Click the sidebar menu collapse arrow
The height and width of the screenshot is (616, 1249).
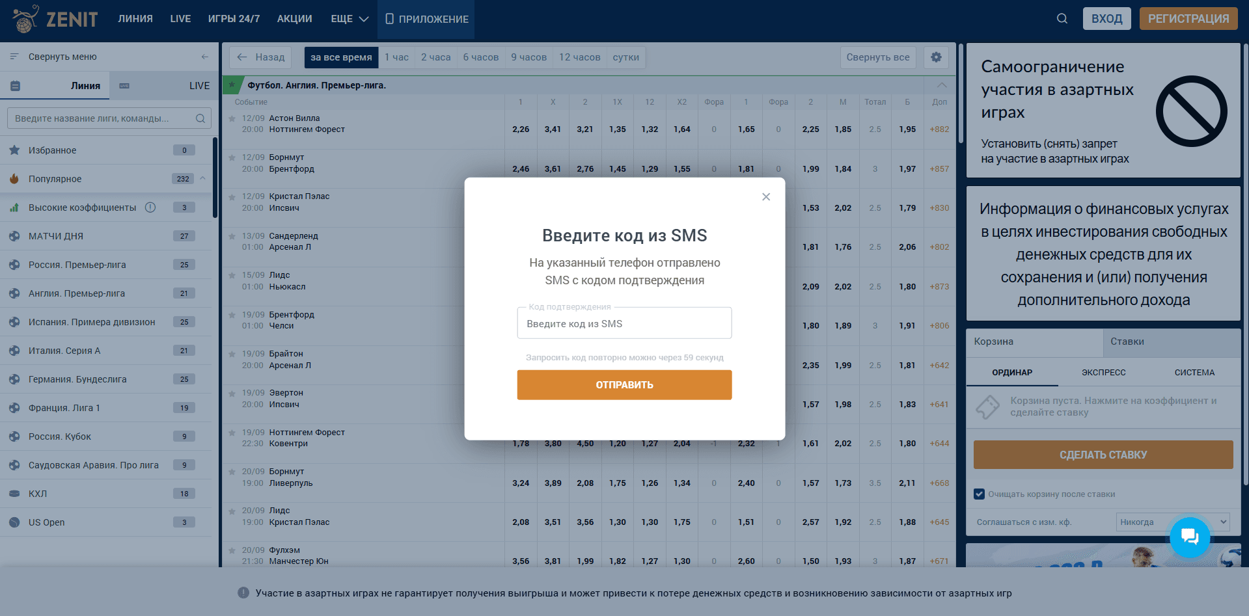click(x=205, y=57)
